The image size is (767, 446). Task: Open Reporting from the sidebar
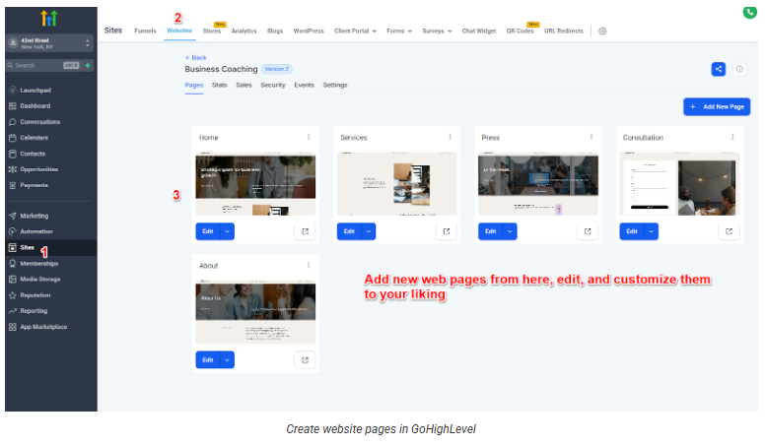click(34, 311)
